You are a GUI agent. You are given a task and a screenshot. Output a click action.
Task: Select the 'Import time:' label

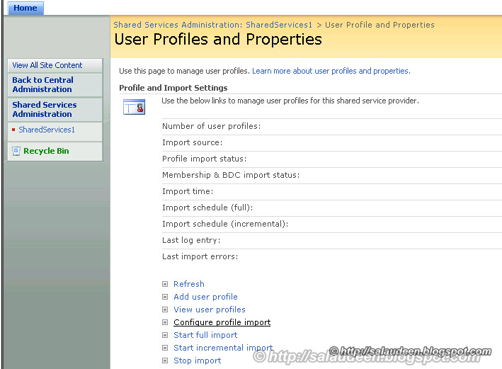188,191
